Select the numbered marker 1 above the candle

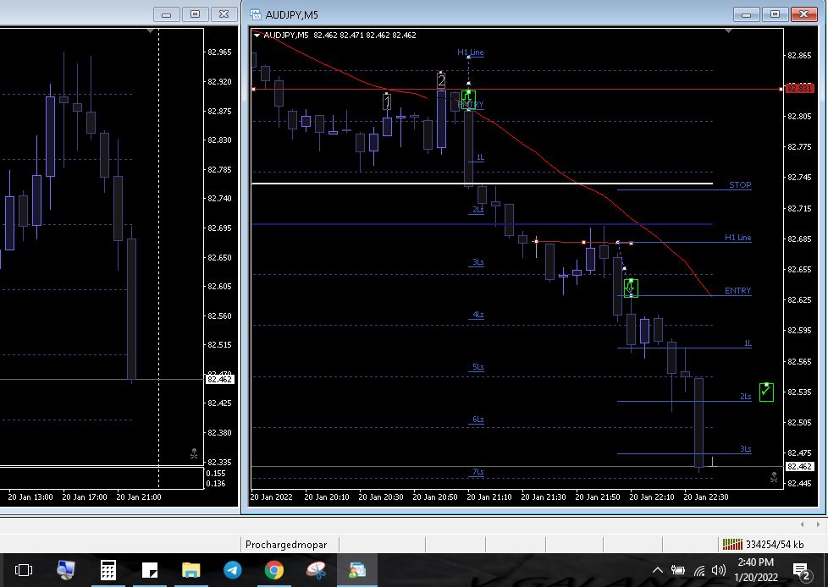[x=387, y=101]
